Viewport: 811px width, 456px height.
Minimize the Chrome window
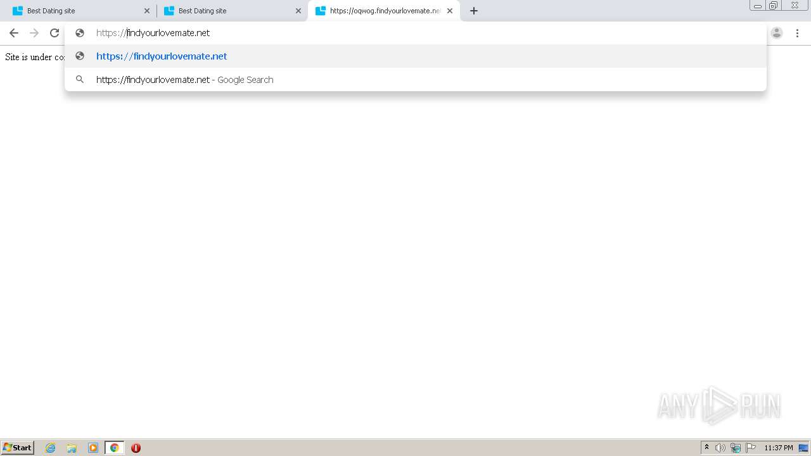(758, 6)
